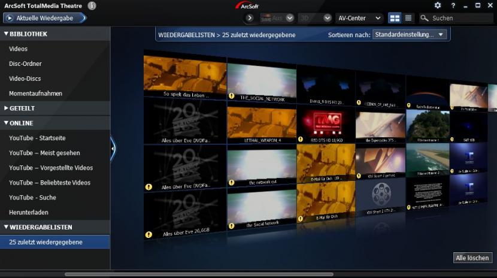This screenshot has height=278, width=497.
Task: Open the Sortieren nach dropdown
Action: [x=410, y=35]
